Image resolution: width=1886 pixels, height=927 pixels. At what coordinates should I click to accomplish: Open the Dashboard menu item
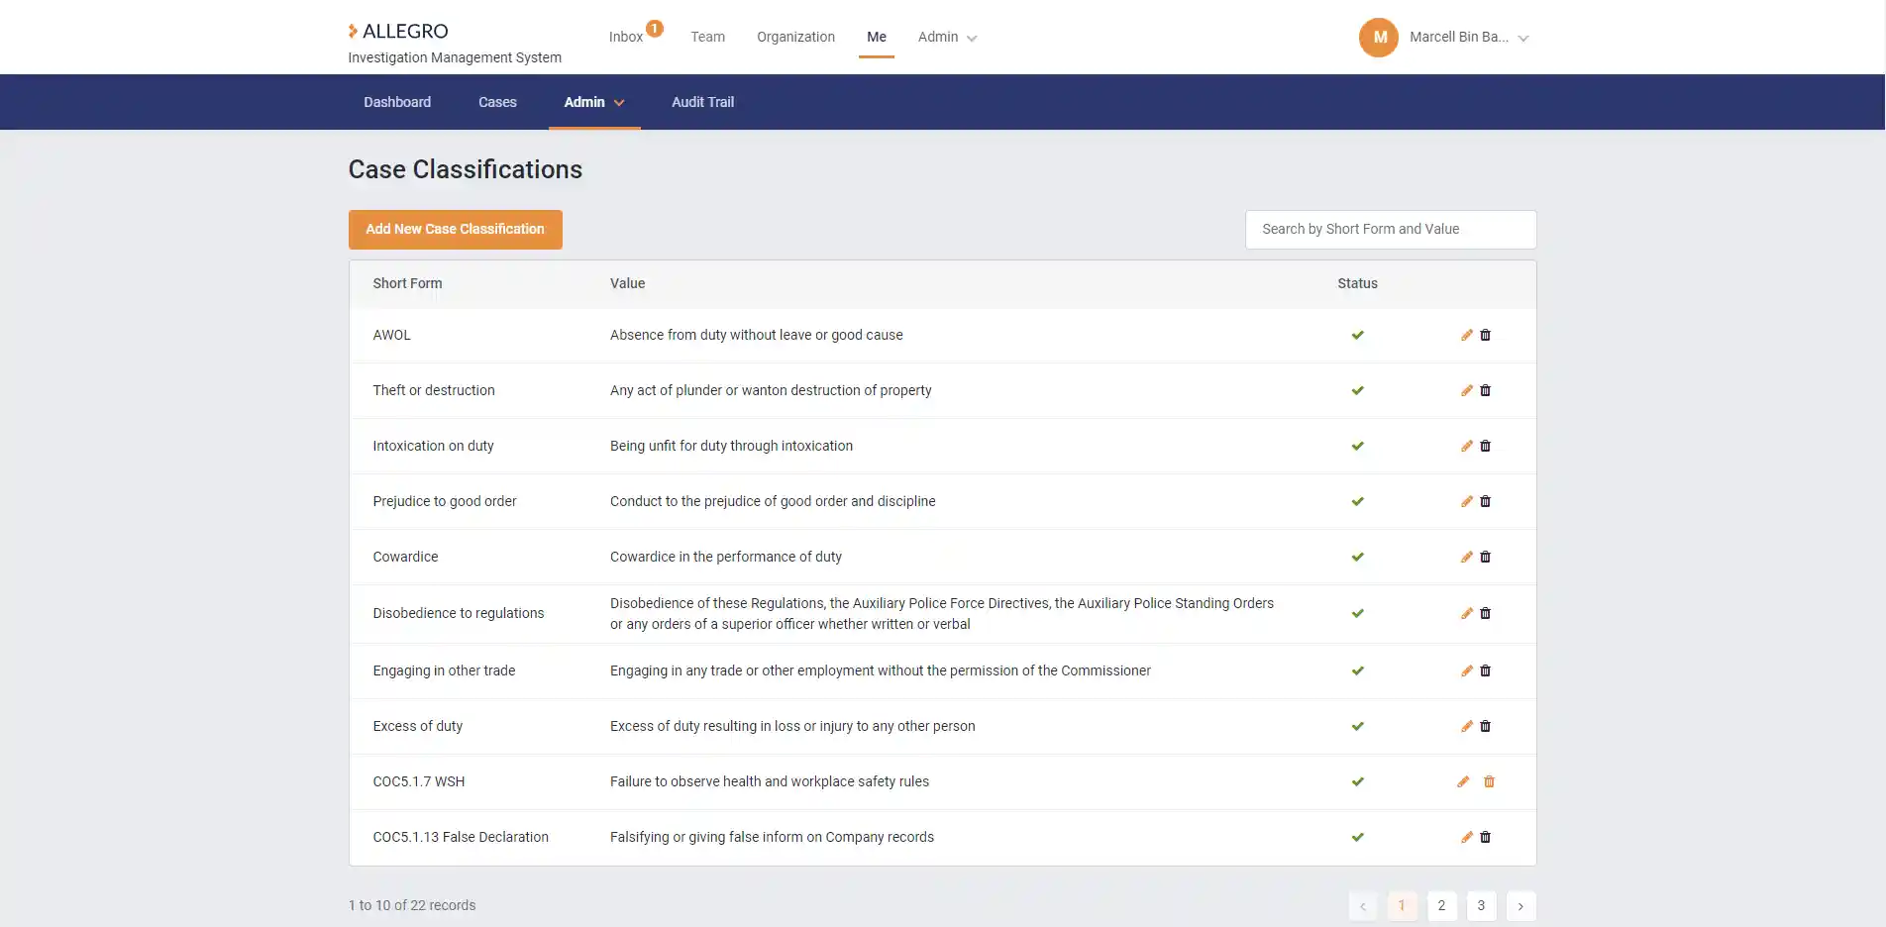pyautogui.click(x=397, y=102)
